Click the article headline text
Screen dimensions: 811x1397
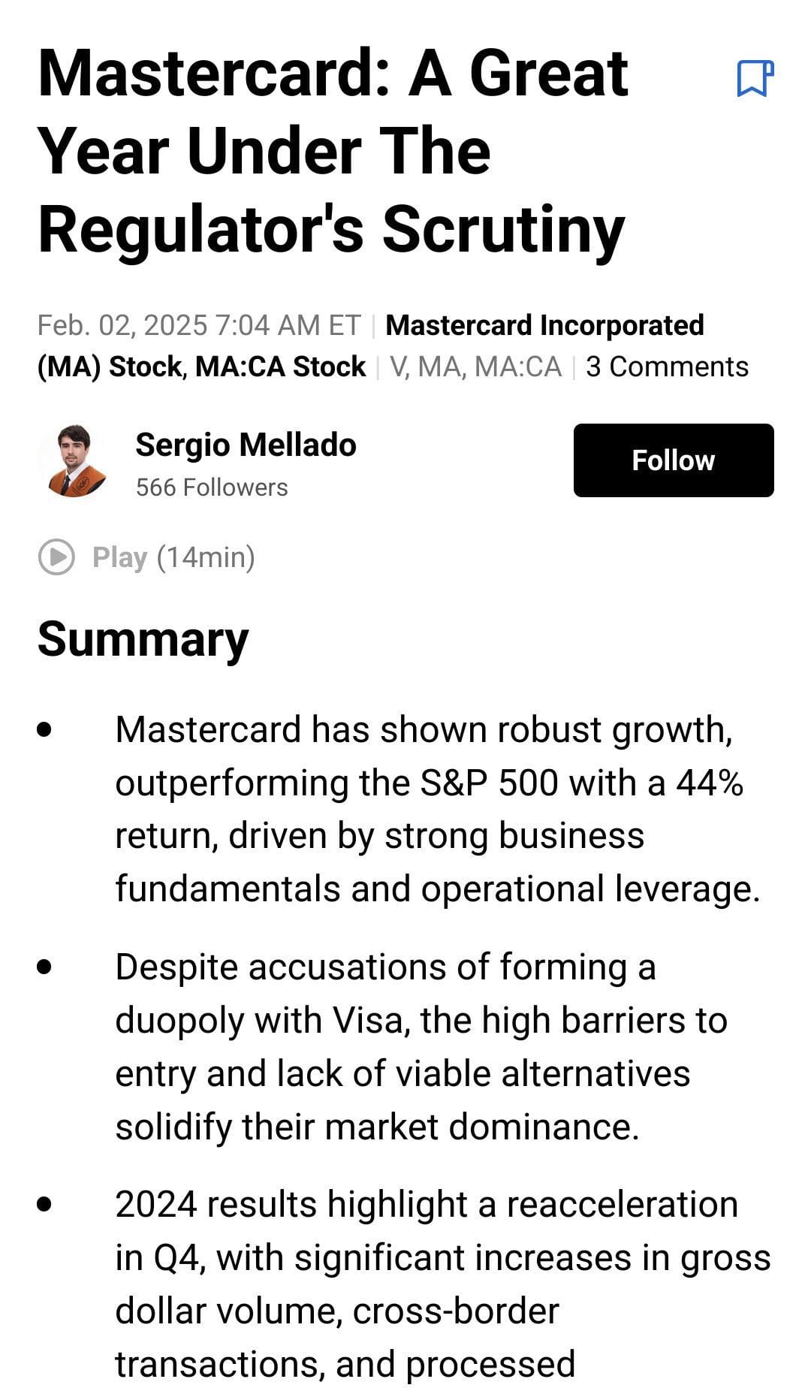(332, 152)
